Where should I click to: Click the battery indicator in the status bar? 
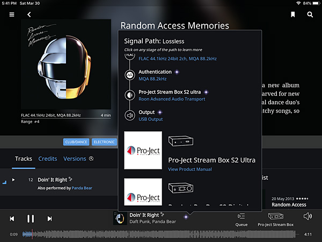[x=316, y=3]
